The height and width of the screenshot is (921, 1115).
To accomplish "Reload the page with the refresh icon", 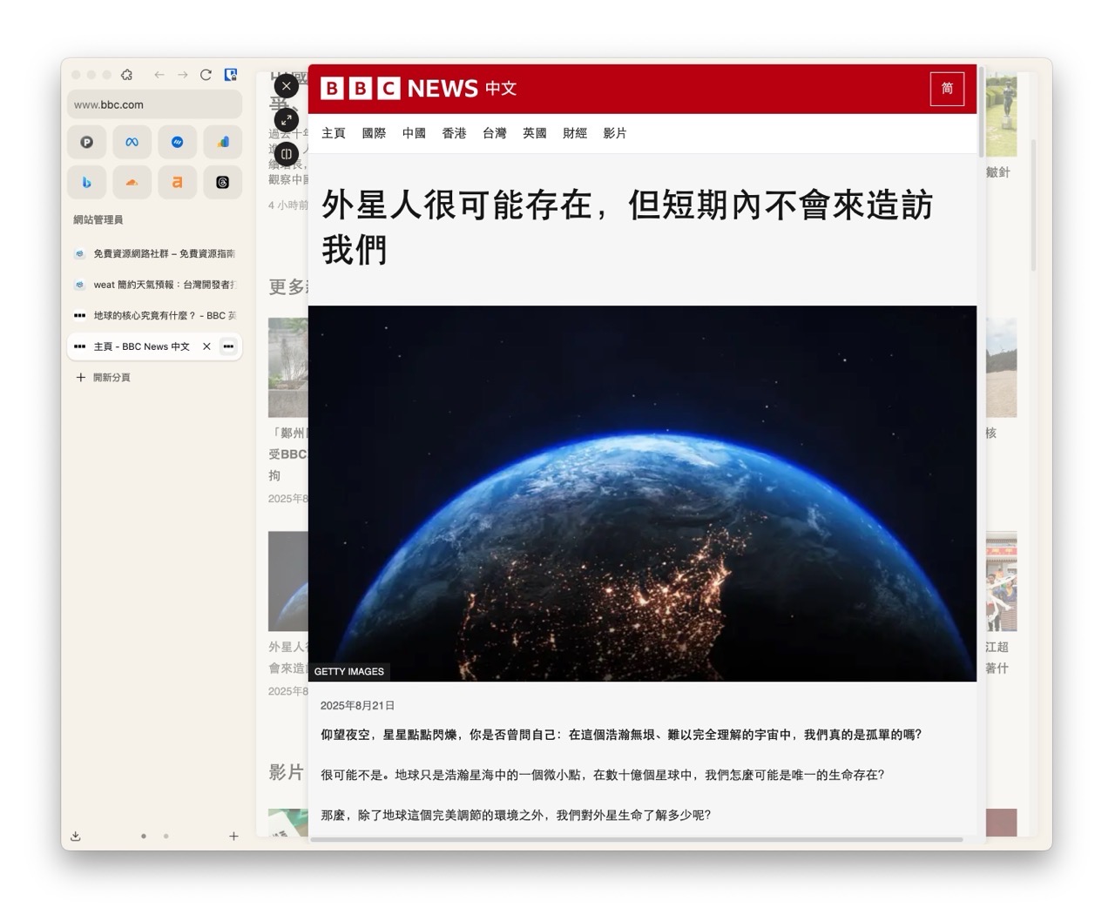I will [x=206, y=75].
